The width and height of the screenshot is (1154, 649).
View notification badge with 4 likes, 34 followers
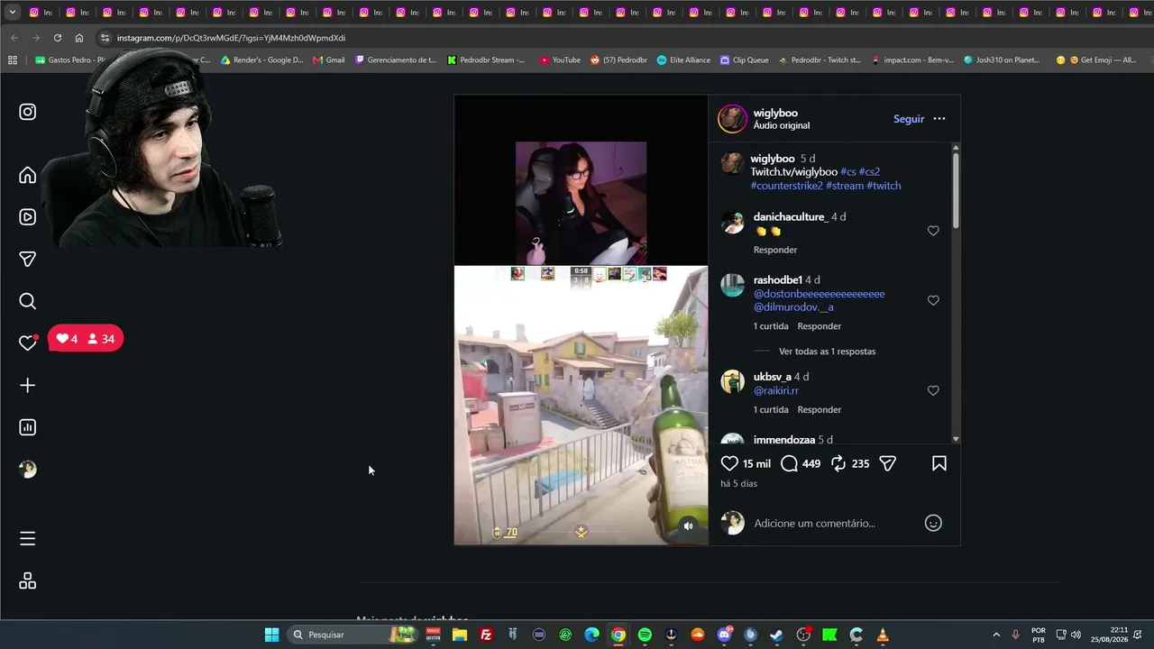[86, 339]
